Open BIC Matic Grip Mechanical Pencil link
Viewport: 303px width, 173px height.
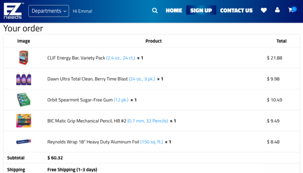pos(87,121)
